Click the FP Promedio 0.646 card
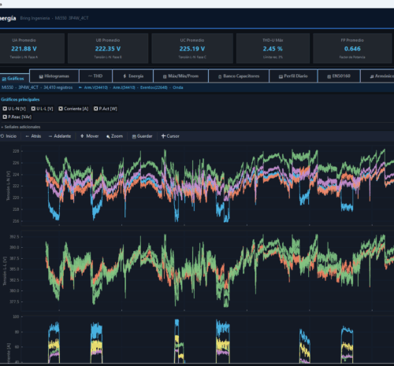This screenshot has height=366, width=394. tap(352, 48)
